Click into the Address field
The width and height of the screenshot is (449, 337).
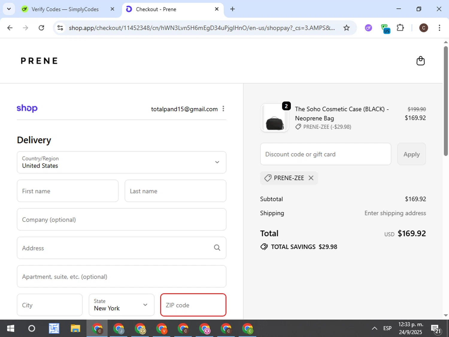[x=122, y=248]
